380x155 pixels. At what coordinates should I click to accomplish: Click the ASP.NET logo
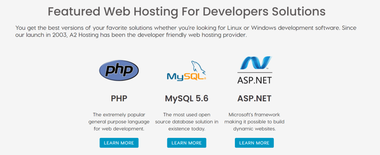[x=255, y=70]
